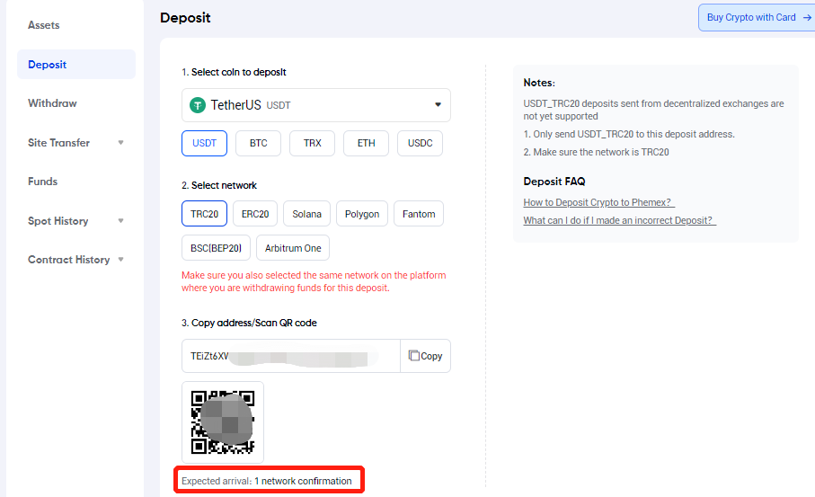Select the TRC20 network
The width and height of the screenshot is (815, 497).
[x=204, y=214]
